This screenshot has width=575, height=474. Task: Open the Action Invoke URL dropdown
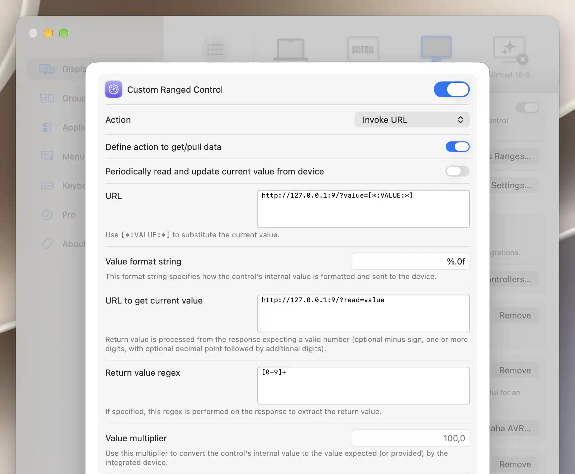(412, 120)
